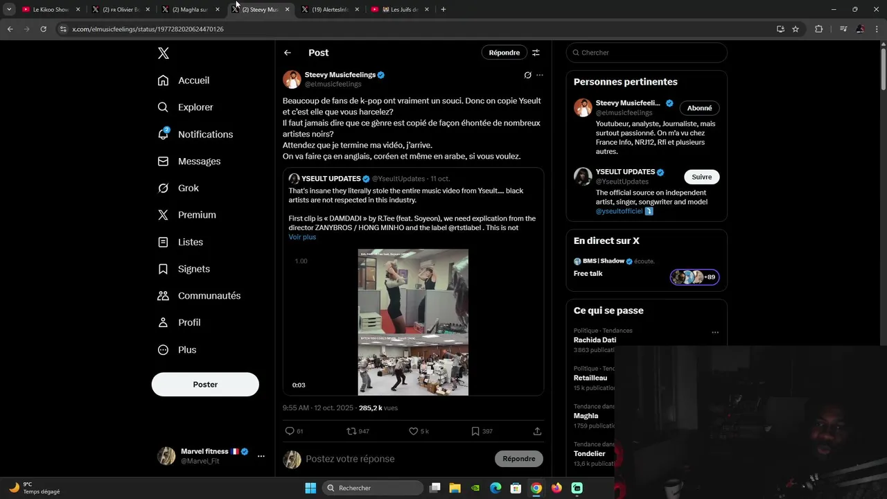Open Notifications with bell icon
The width and height of the screenshot is (887, 499).
tap(195, 134)
